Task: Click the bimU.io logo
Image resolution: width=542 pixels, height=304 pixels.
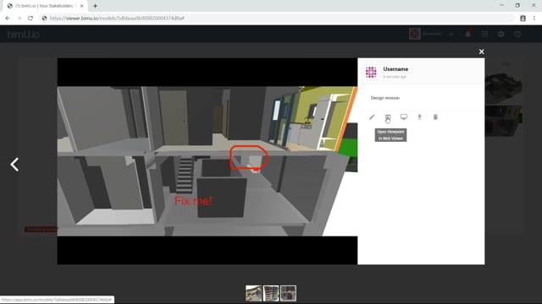Action: tap(23, 35)
